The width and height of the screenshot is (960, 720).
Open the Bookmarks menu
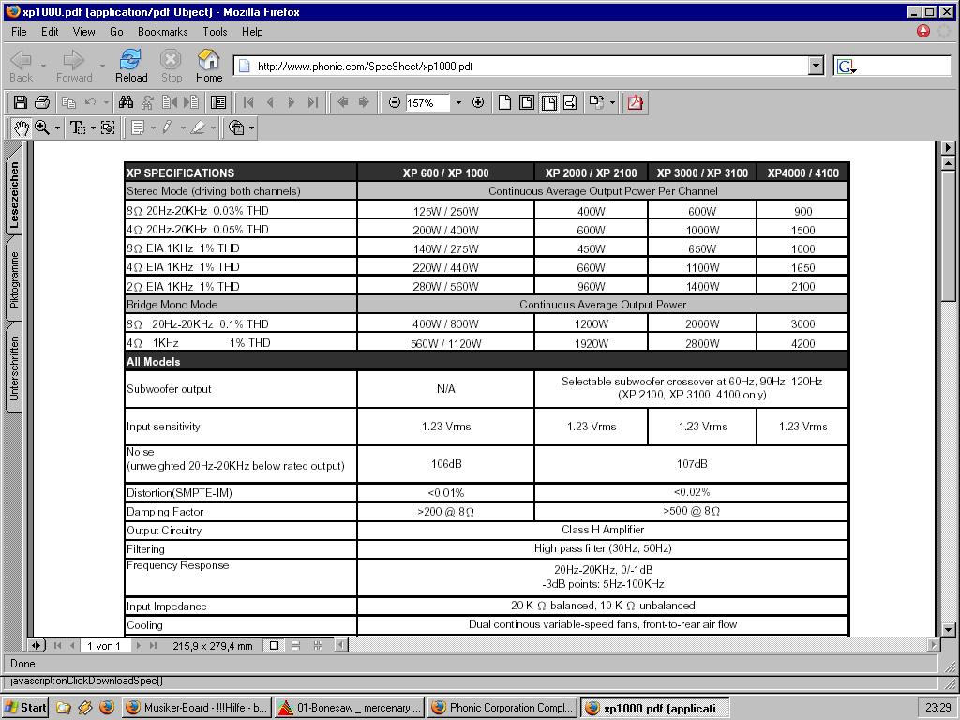coord(162,32)
